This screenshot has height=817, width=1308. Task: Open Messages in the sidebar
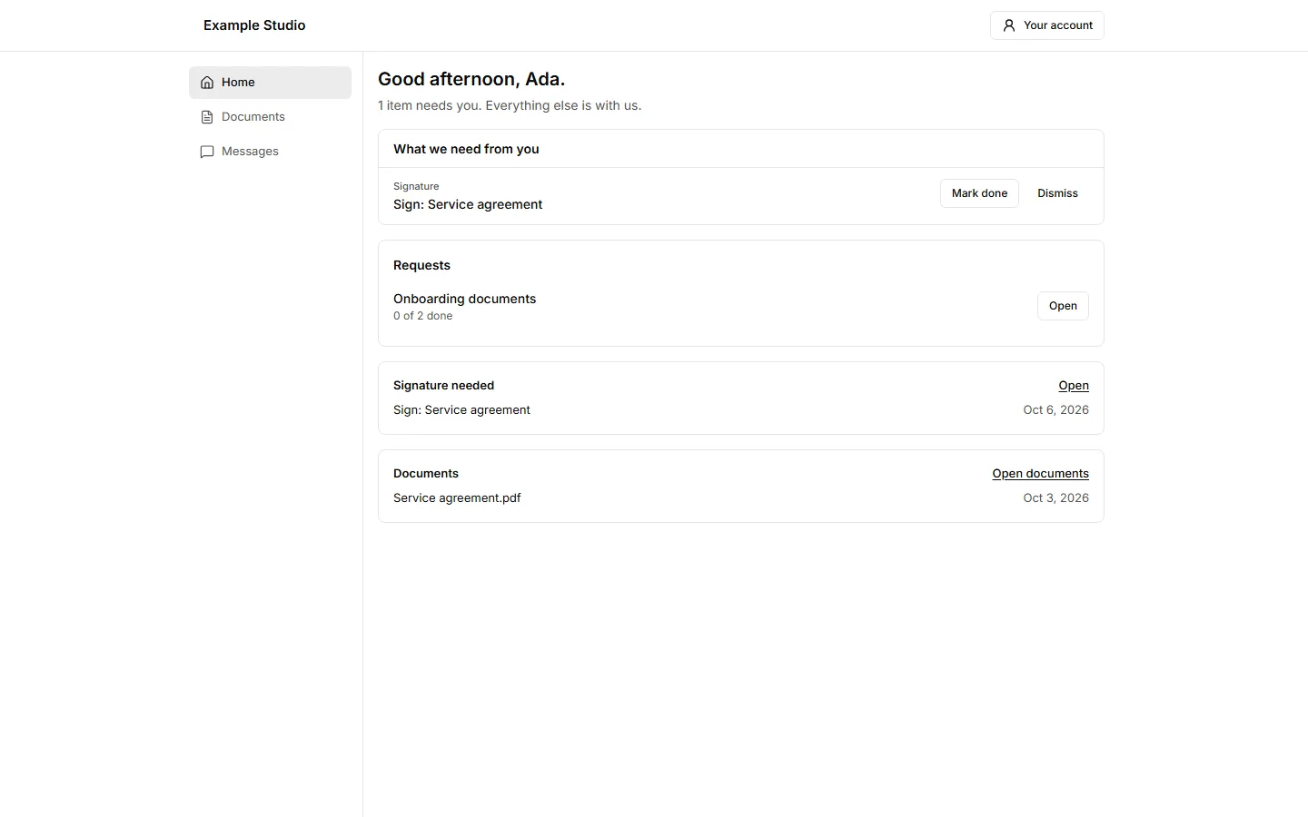click(x=270, y=152)
